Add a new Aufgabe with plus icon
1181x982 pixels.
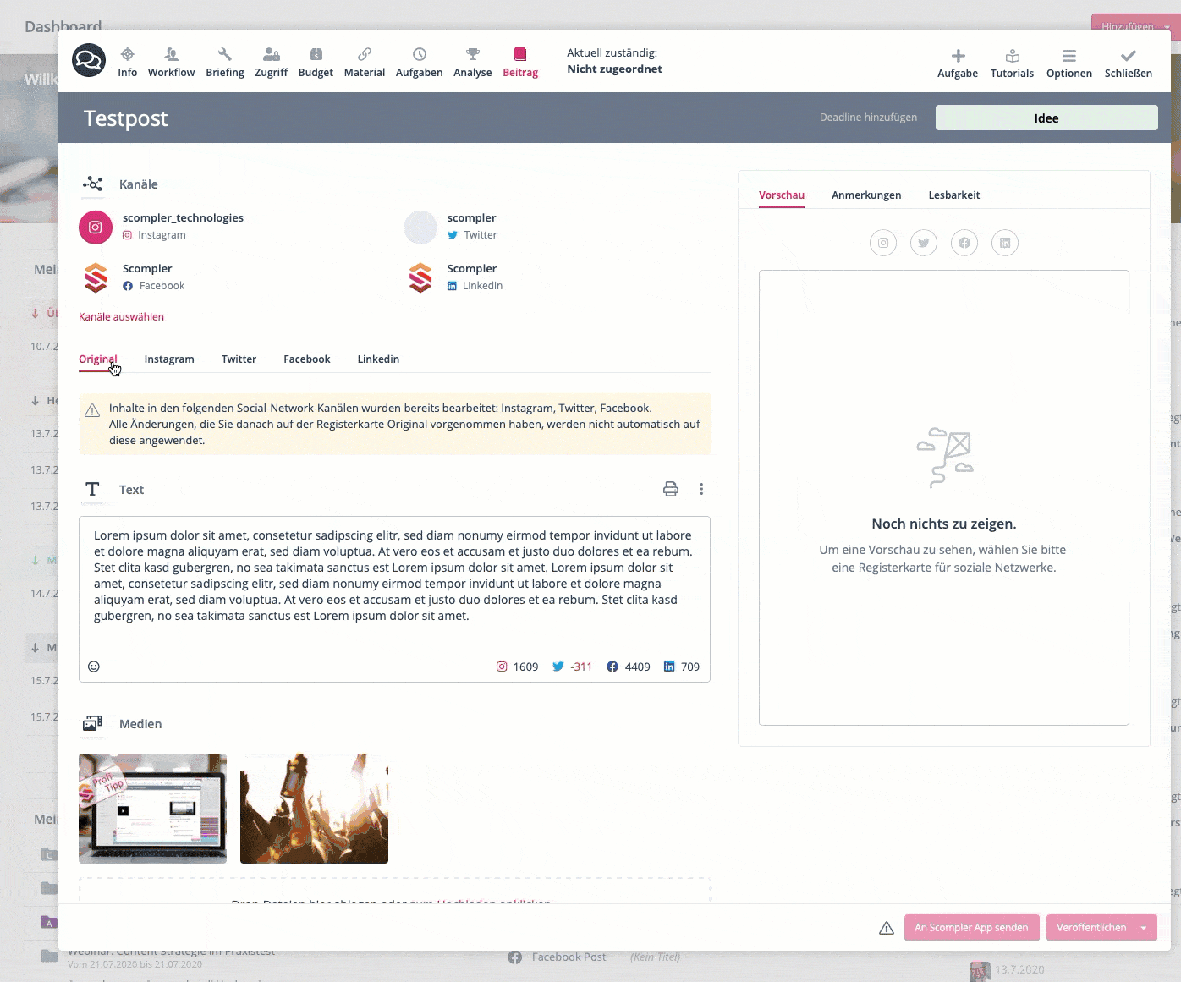coord(958,56)
